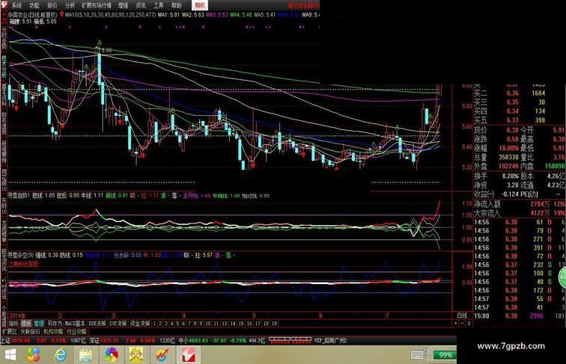This screenshot has height=364, width=566.
Task: Click the 换手 8.28% value
Action: [x=510, y=176]
